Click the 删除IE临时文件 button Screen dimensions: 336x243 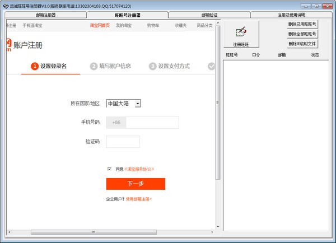[x=302, y=44]
